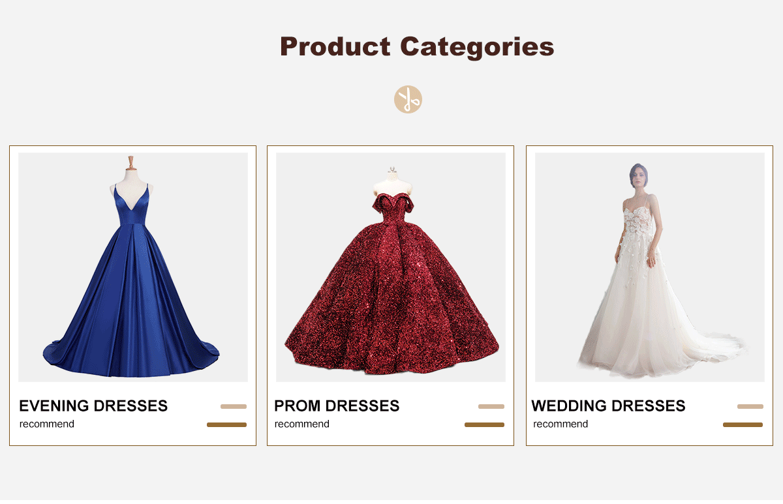
Task: Click short tan bar in Evening Dresses card
Action: (234, 406)
